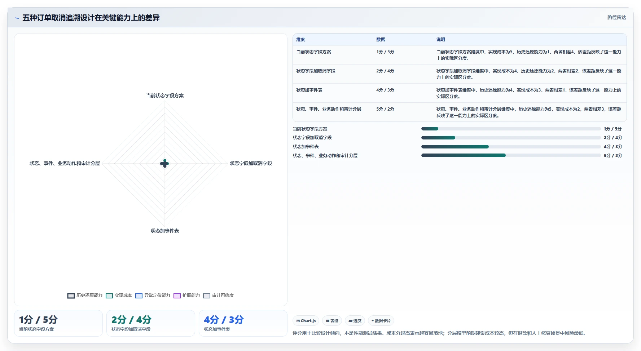Click the center data point of the radar chart
This screenshot has height=351, width=641.
click(x=164, y=164)
